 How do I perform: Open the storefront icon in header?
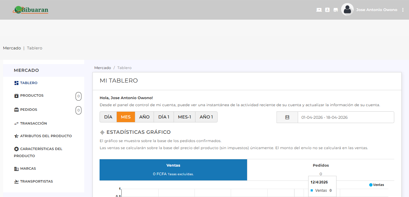336,10
